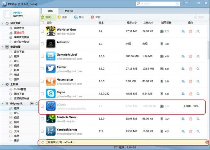Select World of Goo size 97.51 MB
Image resolution: width=210 pixels, height=150 pixels.
tap(131, 31)
